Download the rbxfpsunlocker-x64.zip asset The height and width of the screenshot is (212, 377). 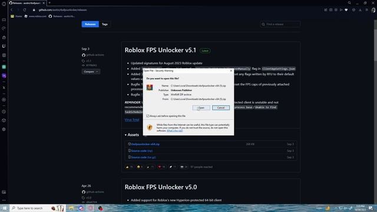point(145,144)
